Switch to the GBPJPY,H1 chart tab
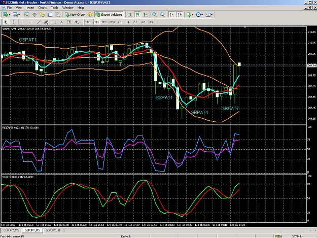This screenshot has height=238, width=317. tap(53, 230)
